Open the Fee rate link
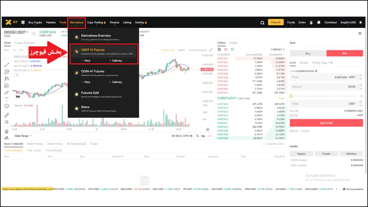The height and width of the screenshot is (207, 368). [294, 131]
